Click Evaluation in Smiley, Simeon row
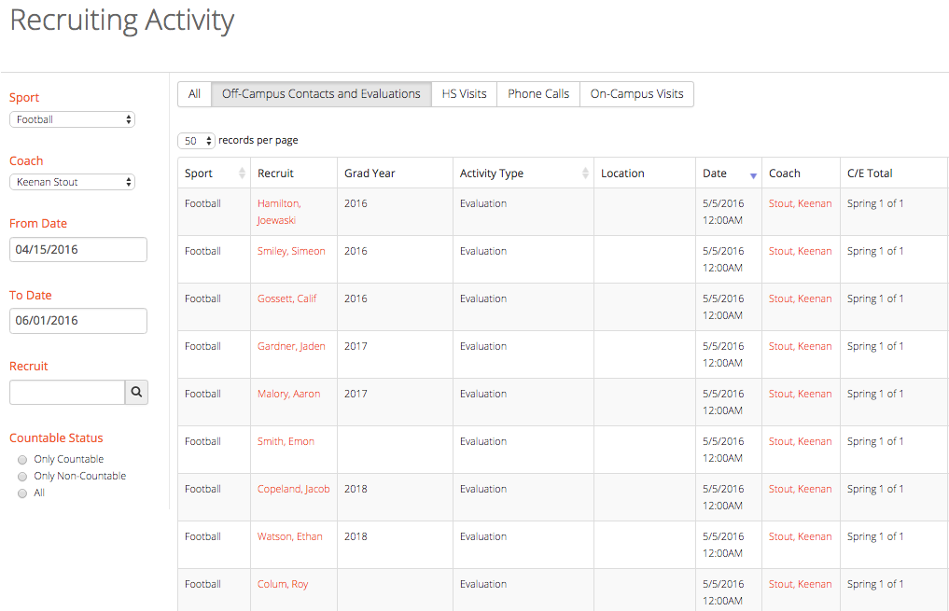Screen dimensions: 949x611 coord(483,251)
